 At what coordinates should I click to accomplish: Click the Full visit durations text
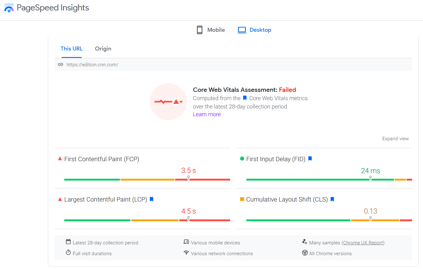pos(92,254)
